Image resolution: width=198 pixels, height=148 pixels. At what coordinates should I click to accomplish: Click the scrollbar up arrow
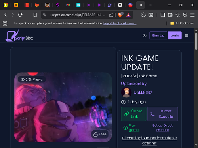(x=196, y=30)
